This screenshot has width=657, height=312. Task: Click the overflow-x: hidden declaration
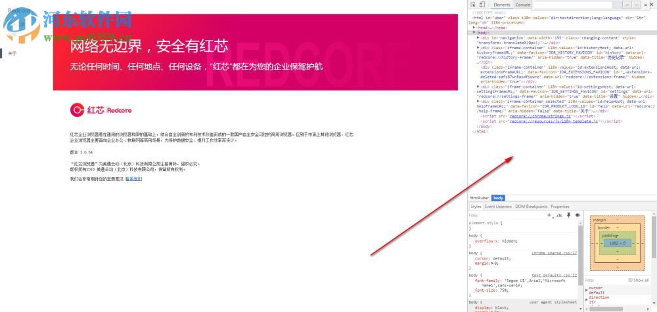click(496, 241)
